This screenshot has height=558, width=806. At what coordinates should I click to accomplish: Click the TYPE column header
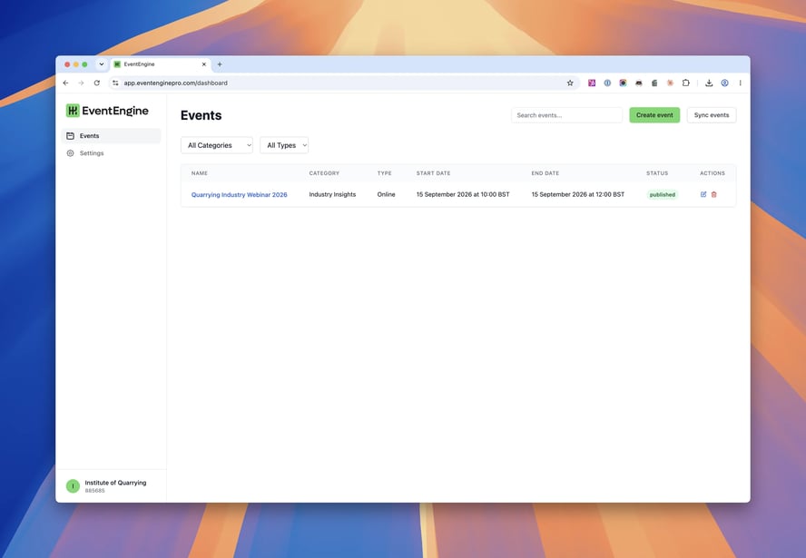pos(385,173)
